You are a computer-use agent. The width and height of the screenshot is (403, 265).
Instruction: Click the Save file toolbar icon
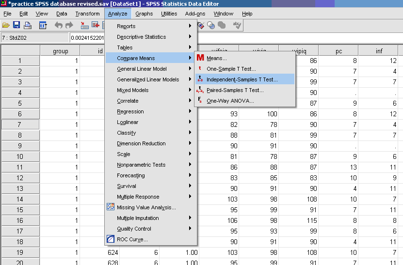(16, 25)
